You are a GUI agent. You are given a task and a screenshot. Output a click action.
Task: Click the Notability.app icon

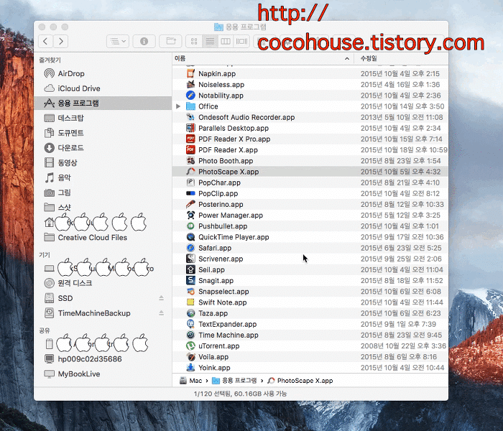190,96
